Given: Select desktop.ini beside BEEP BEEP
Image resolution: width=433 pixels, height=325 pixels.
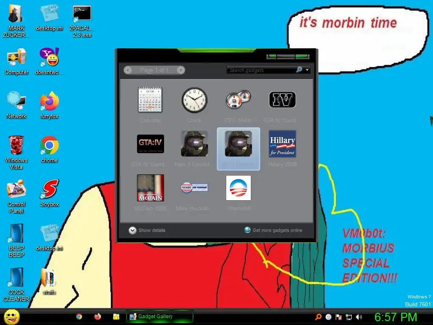Looking at the screenshot, I should click(x=49, y=237).
